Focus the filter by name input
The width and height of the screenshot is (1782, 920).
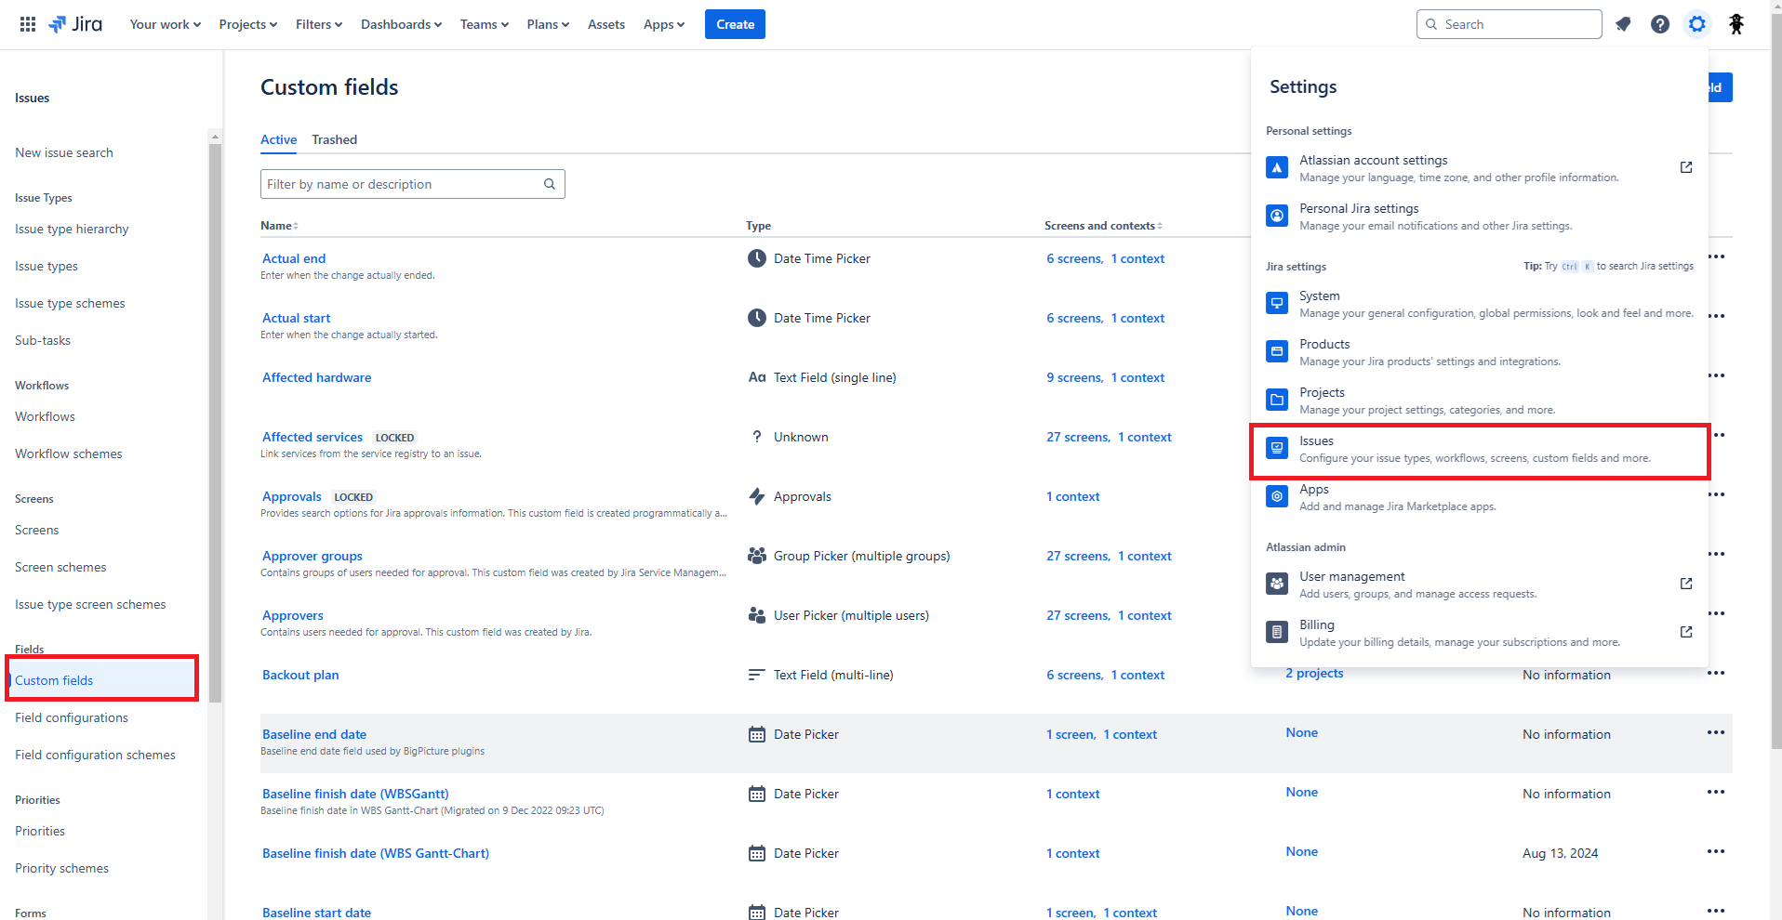tap(400, 184)
